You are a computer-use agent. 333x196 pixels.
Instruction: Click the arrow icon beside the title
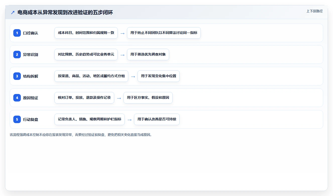[13, 13]
